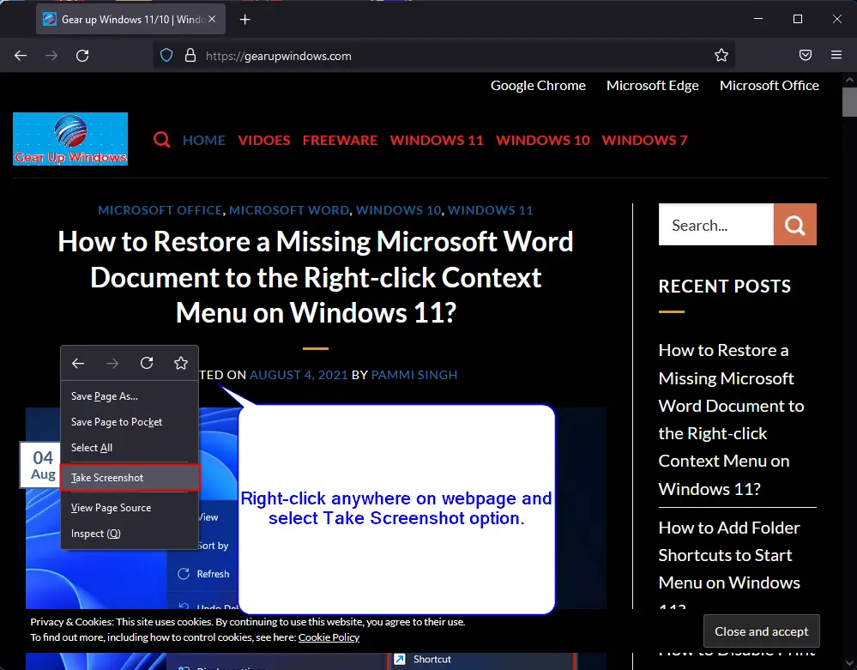Image resolution: width=857 pixels, height=670 pixels.
Task: Open a new tab with the plus button
Action: (x=244, y=20)
